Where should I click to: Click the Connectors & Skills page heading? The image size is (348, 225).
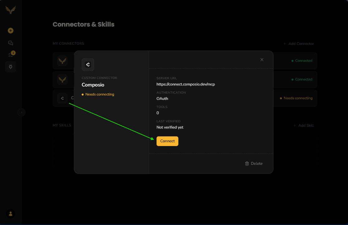tap(84, 24)
